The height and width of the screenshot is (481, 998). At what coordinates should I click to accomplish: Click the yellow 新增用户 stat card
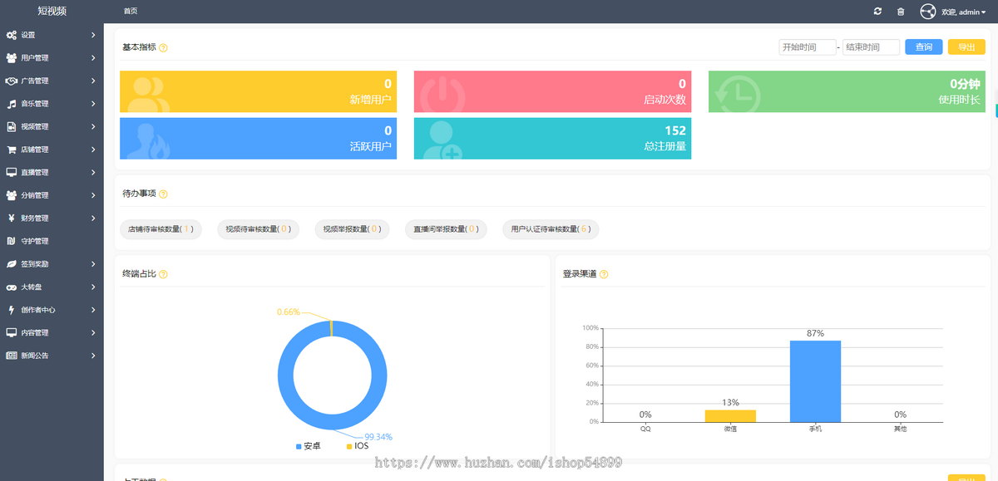click(x=258, y=91)
